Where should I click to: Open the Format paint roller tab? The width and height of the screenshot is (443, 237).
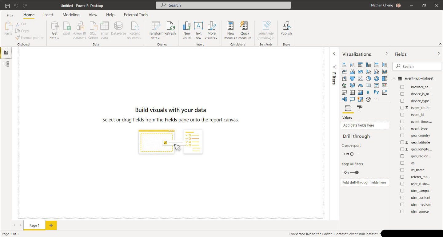[359, 108]
